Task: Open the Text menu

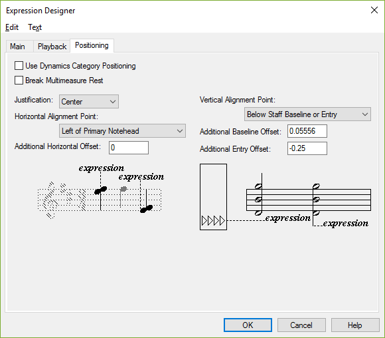Action: 35,27
